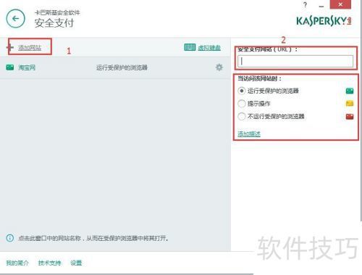
Task: Focus the safe payment URL input field
Action: pyautogui.click(x=295, y=62)
